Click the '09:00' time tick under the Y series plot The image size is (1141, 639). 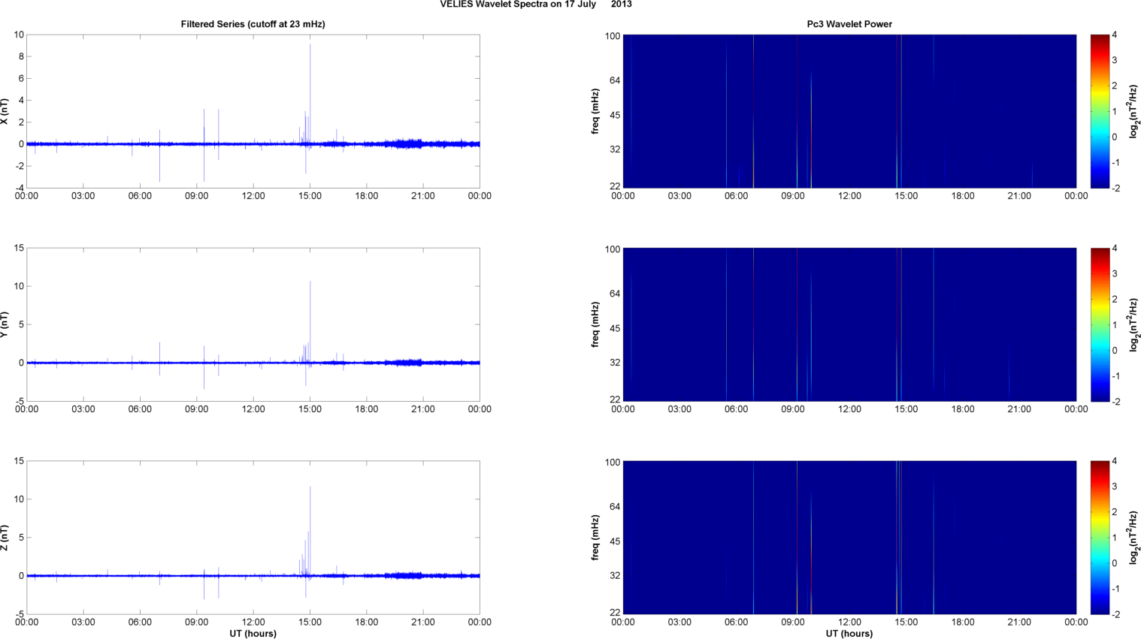coord(196,409)
